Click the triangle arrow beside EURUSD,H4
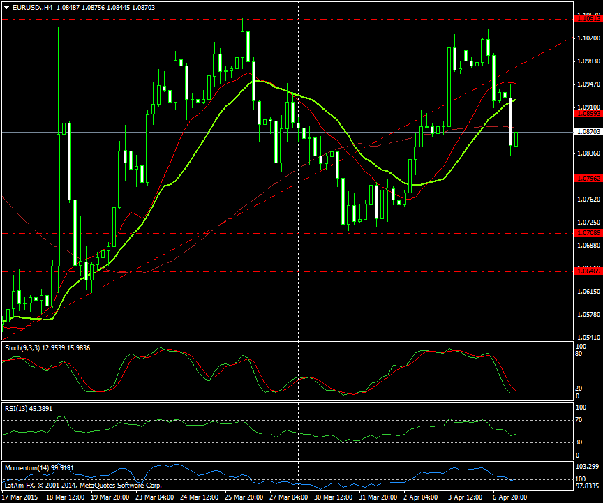 coord(6,7)
